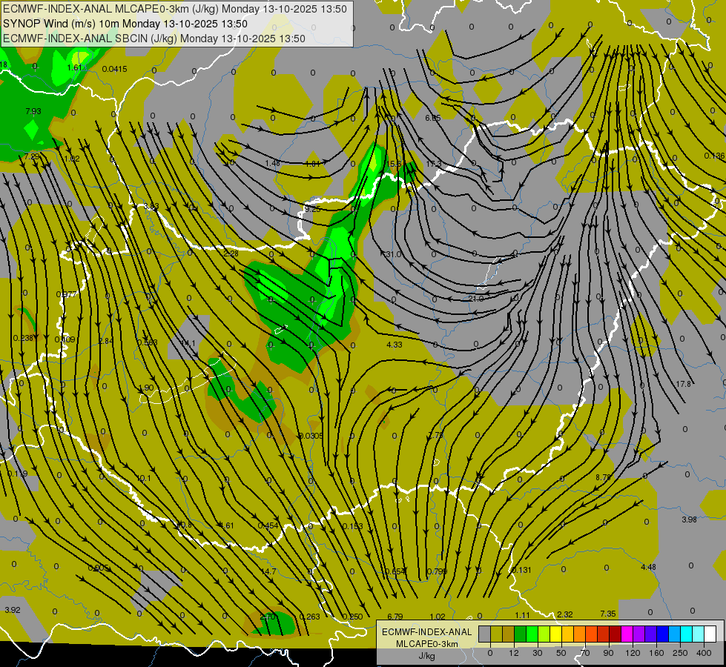The height and width of the screenshot is (667, 726).
Task: Click the map value 0.977
Action: click(x=66, y=294)
